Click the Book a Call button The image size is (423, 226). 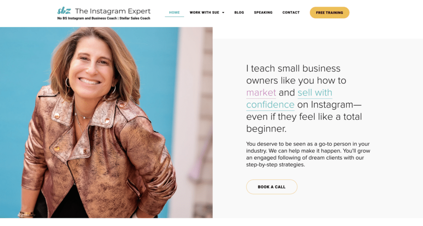coord(272,187)
